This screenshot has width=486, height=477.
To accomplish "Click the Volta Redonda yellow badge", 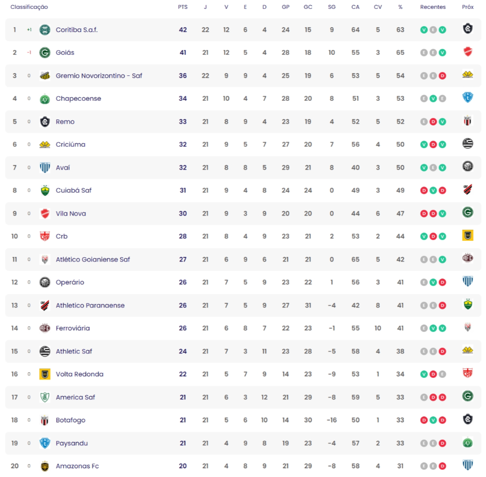I will click(x=45, y=374).
